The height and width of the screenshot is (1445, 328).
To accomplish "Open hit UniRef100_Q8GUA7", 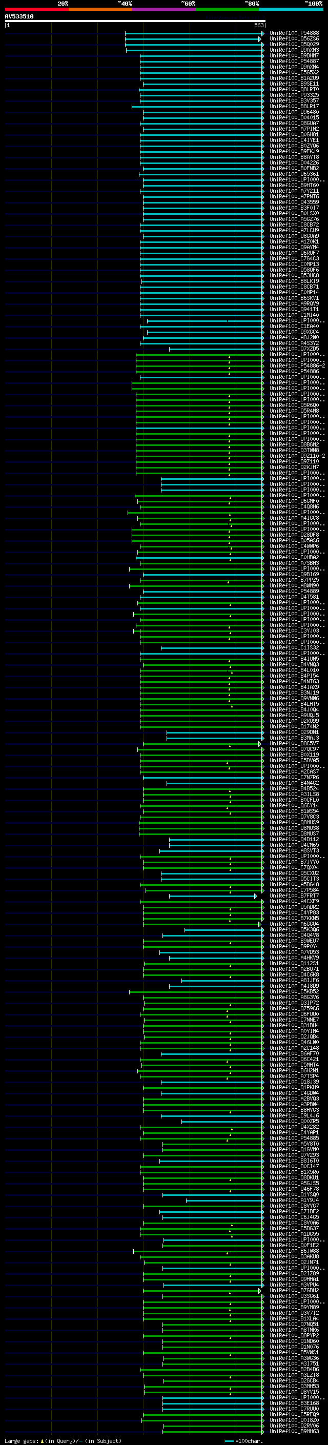I will 294,123.
